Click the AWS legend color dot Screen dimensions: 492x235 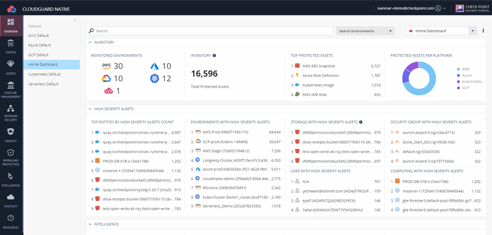[x=459, y=69]
